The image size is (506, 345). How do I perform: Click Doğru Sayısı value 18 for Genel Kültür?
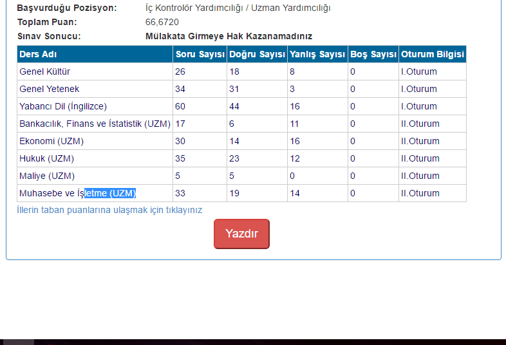[234, 71]
